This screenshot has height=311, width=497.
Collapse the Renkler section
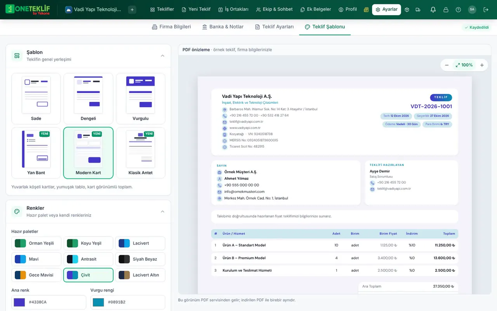pos(162,211)
